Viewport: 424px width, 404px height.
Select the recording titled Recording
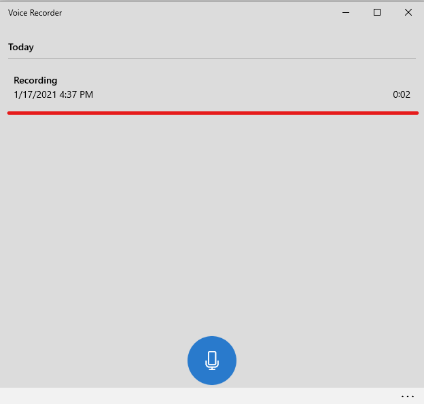click(212, 88)
